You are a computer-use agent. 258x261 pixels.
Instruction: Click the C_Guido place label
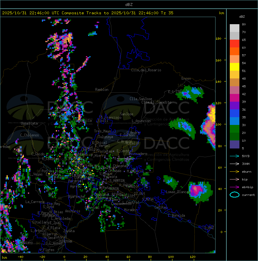coord(38,154)
